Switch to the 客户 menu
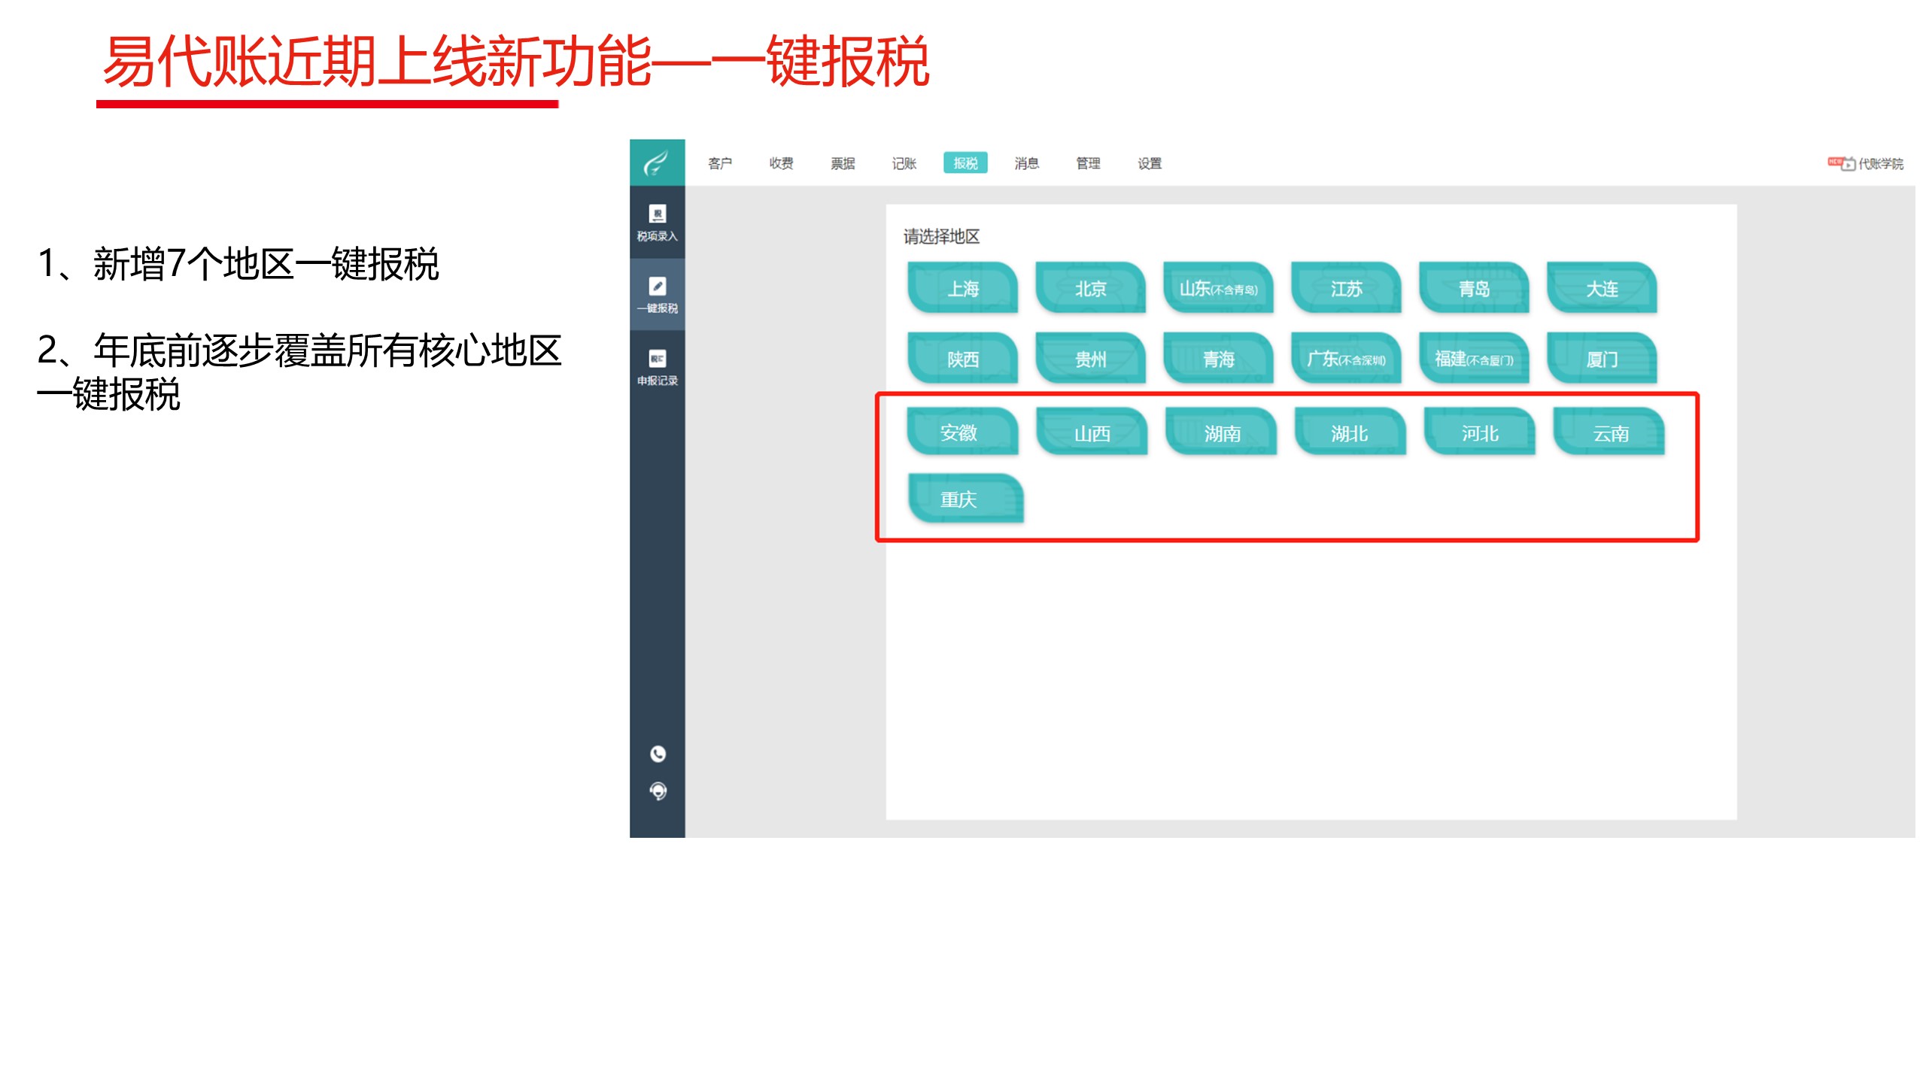This screenshot has width=1926, height=1083. (719, 163)
